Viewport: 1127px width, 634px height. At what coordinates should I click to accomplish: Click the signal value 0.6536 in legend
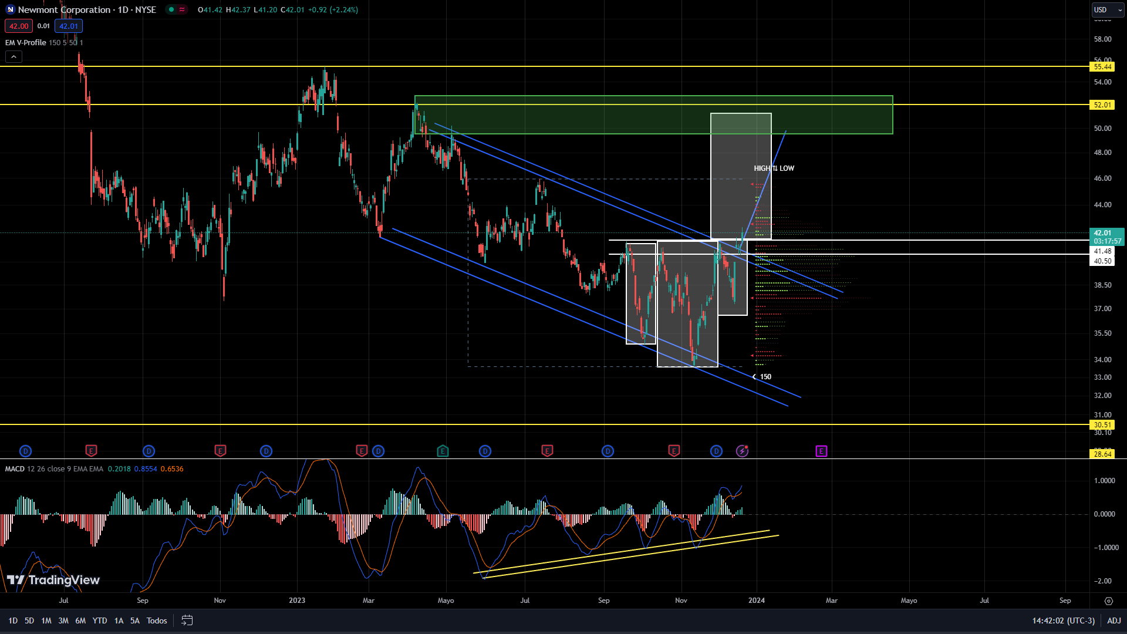point(172,468)
